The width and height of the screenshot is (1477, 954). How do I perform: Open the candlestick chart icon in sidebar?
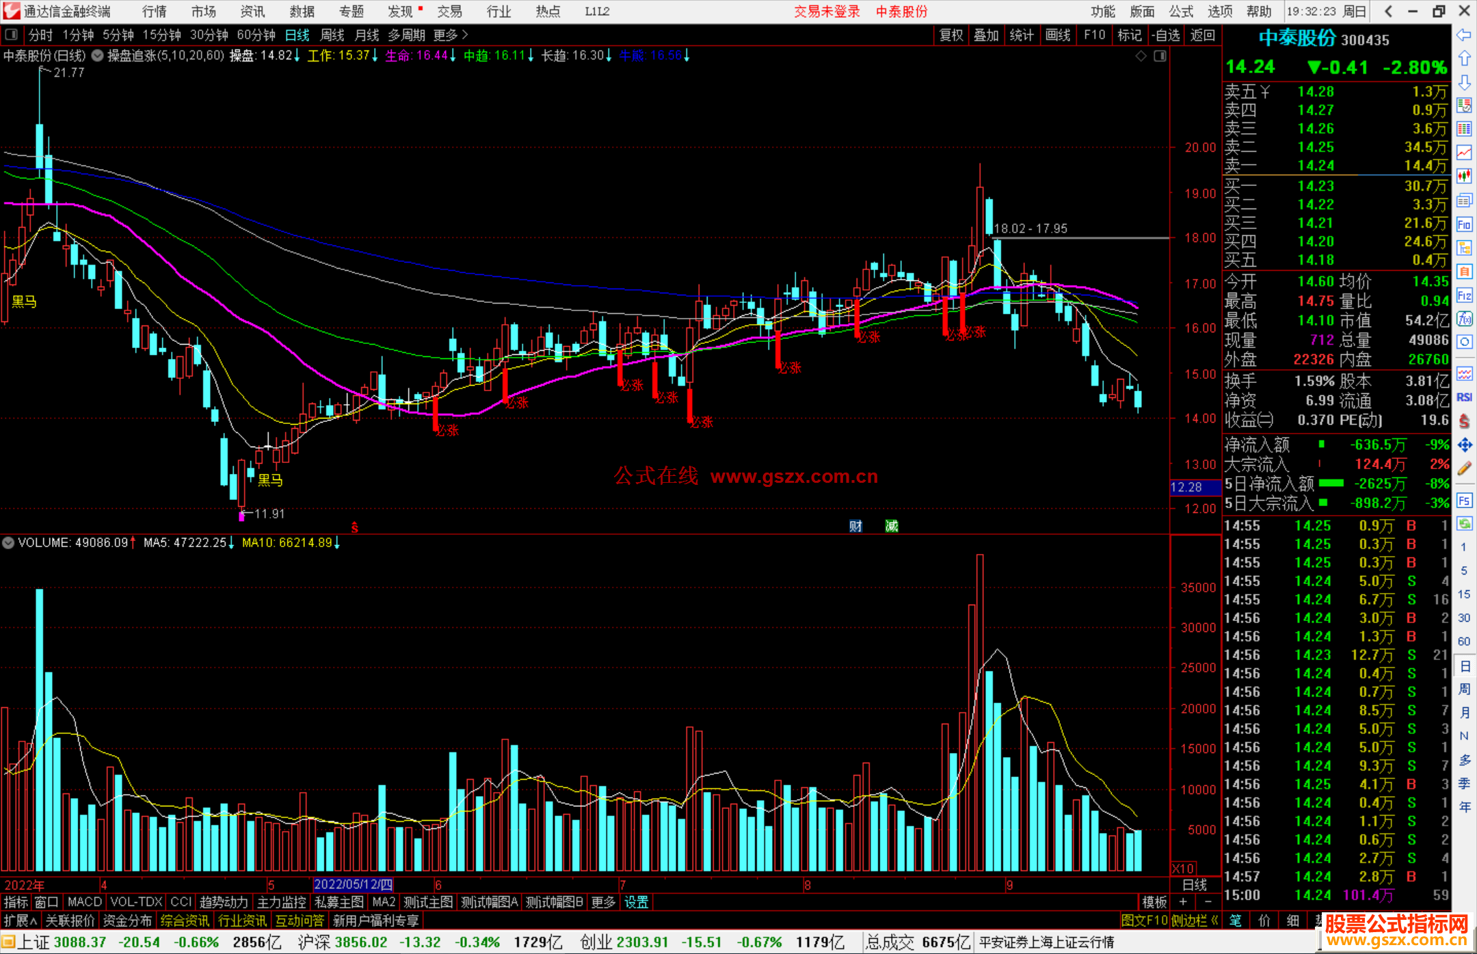[1464, 176]
